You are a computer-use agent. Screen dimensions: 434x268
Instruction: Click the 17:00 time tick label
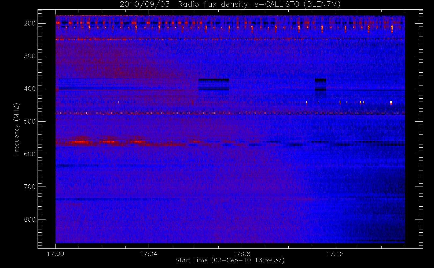click(x=56, y=254)
